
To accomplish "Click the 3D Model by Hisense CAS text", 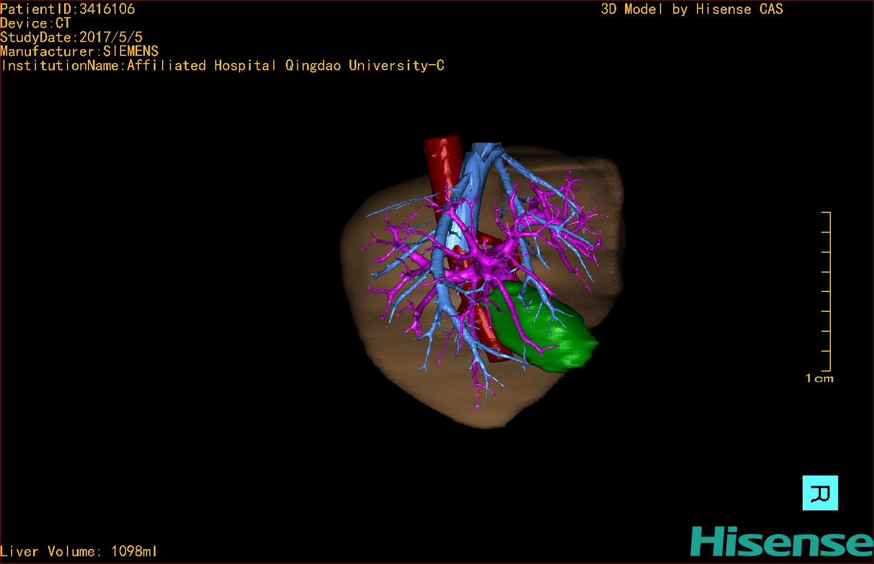I will 692,9.
